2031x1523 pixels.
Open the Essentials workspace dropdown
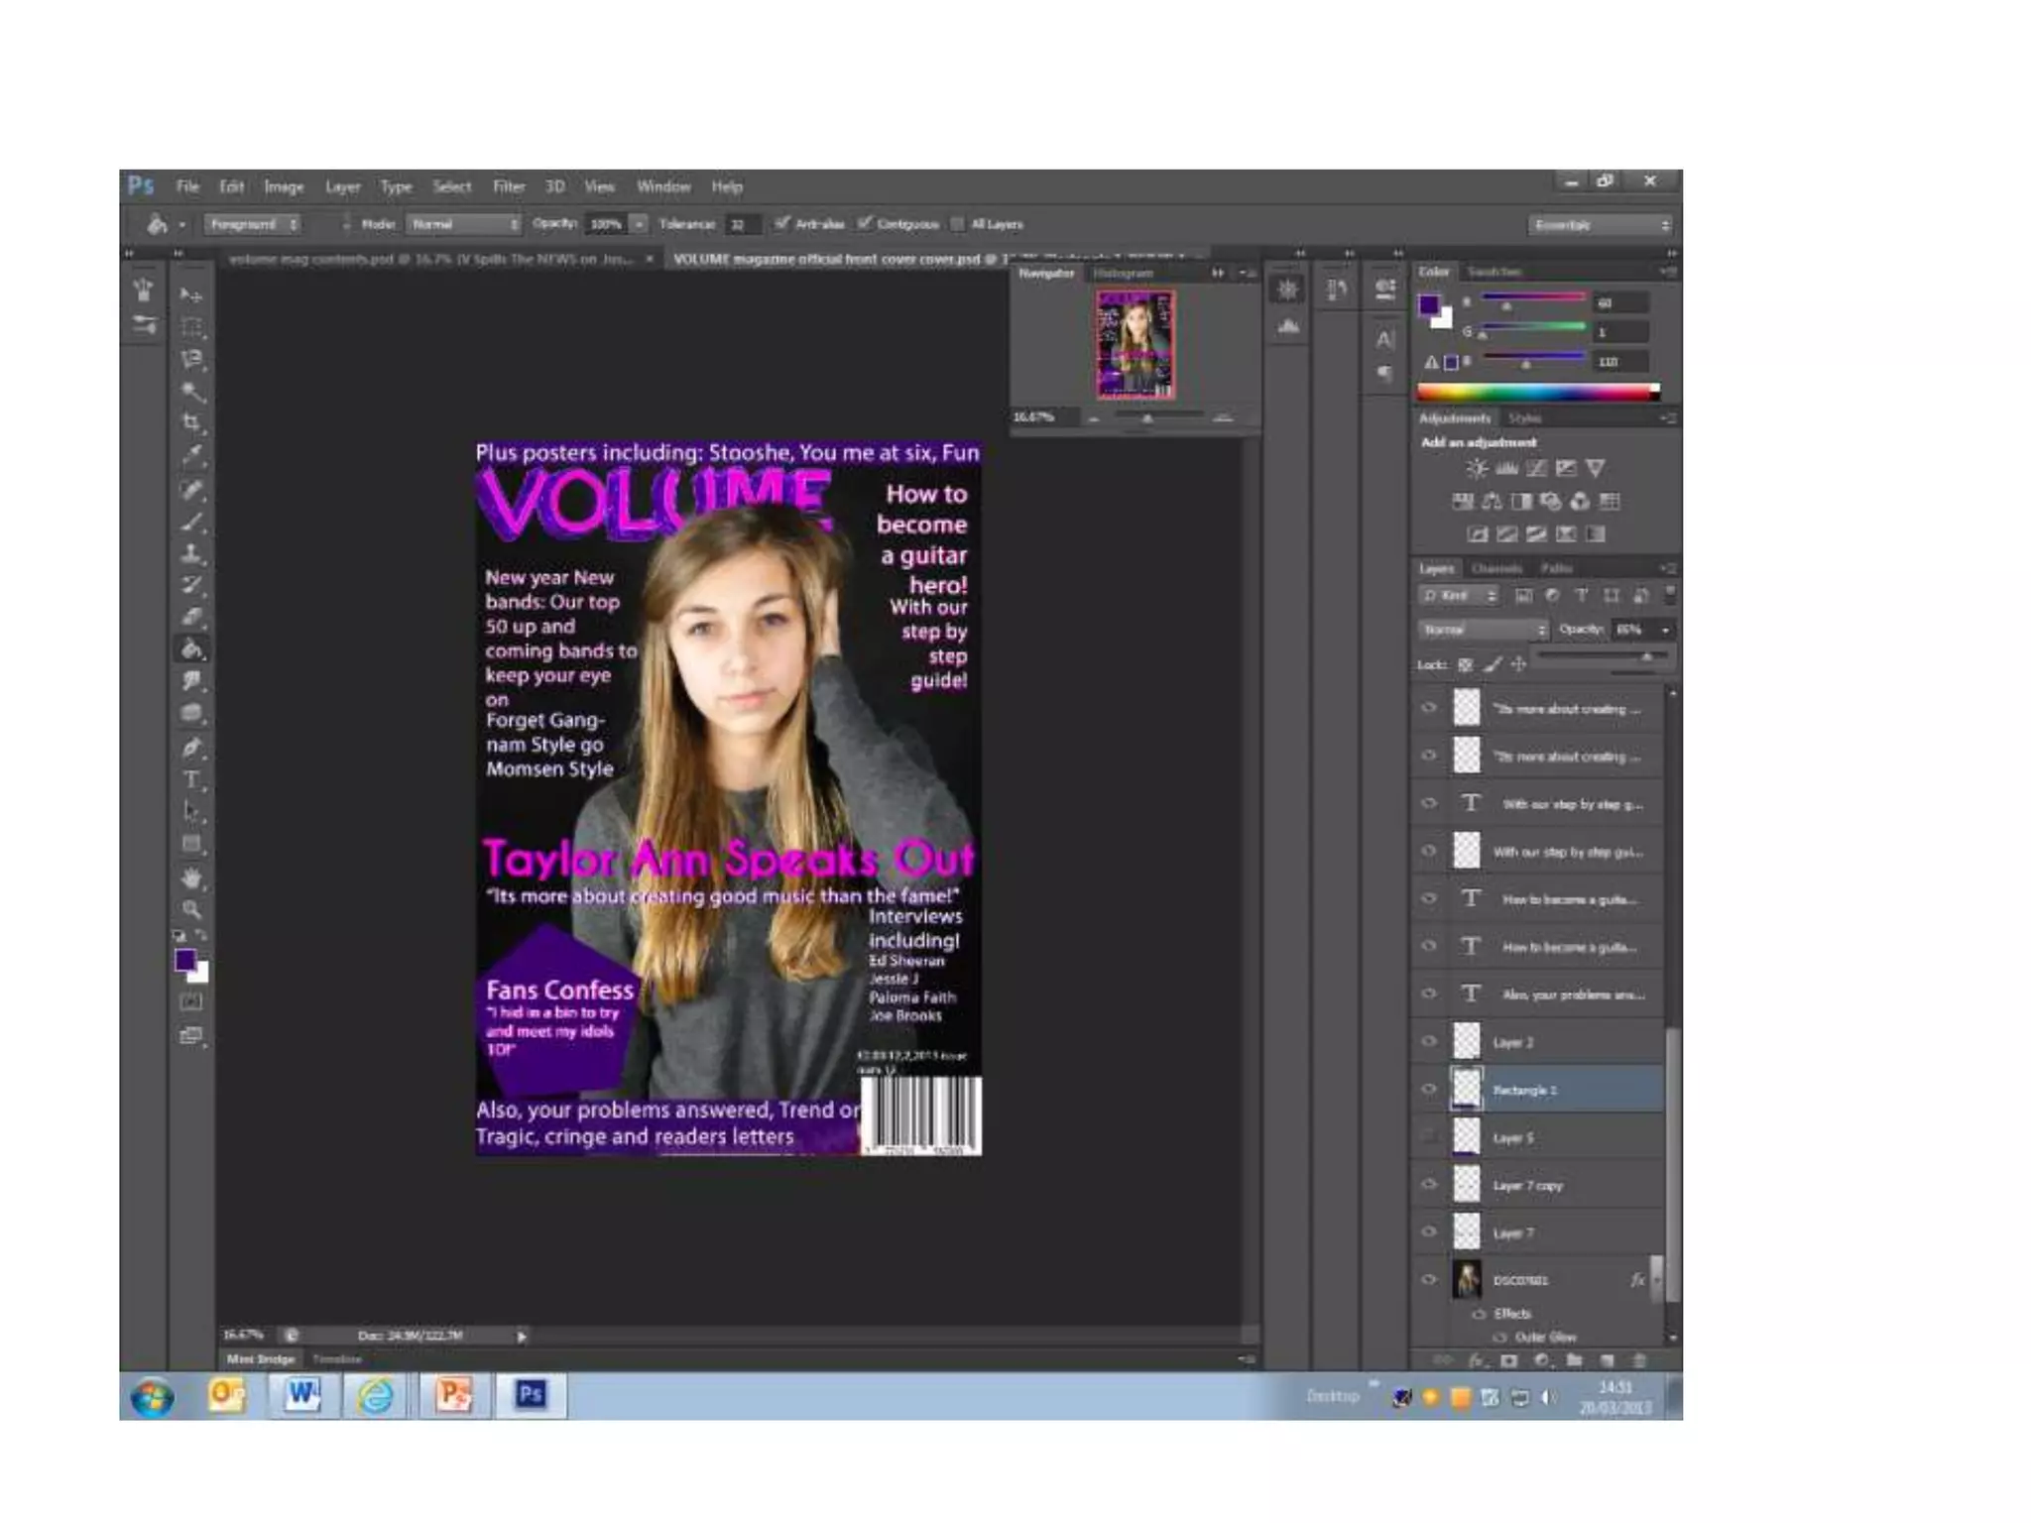click(x=1600, y=225)
